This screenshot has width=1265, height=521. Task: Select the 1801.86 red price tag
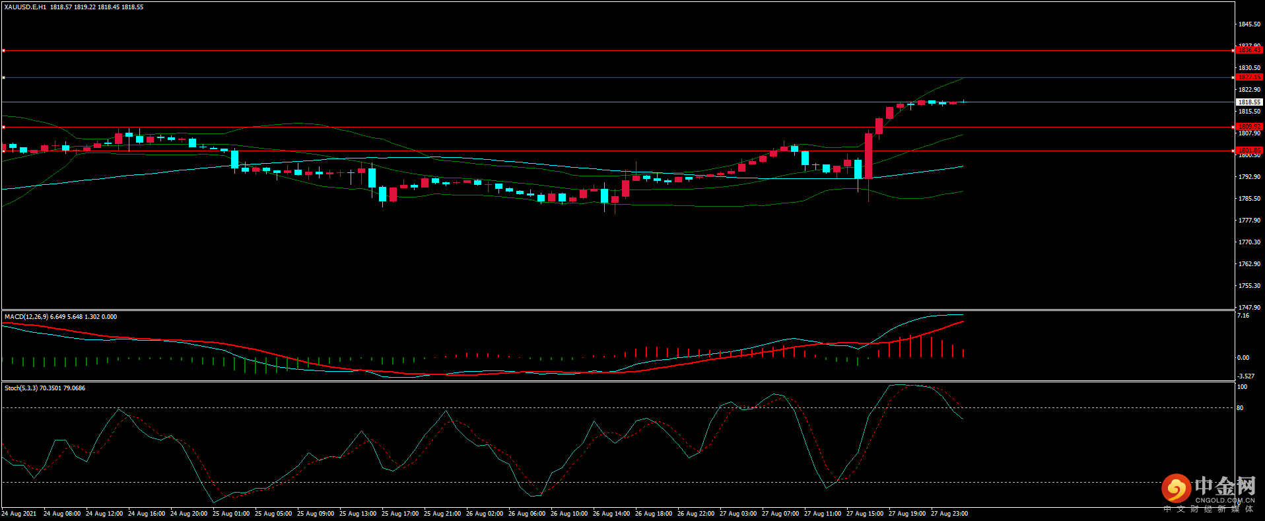coord(1249,151)
